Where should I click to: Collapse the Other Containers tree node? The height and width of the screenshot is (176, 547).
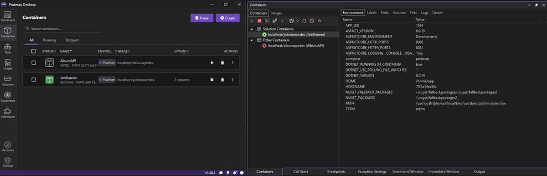[251, 40]
